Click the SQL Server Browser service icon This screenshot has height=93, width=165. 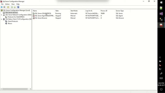tap(34, 18)
